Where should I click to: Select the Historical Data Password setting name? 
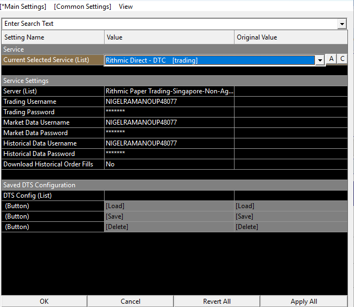53,154
